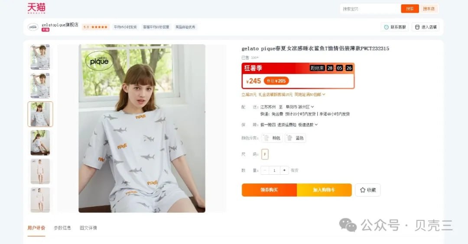This screenshot has width=468, height=244.
Task: Click the five-star store rating badge
Action: coord(95,27)
